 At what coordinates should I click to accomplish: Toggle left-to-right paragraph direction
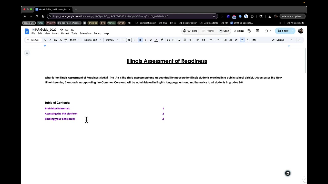[x=242, y=40]
